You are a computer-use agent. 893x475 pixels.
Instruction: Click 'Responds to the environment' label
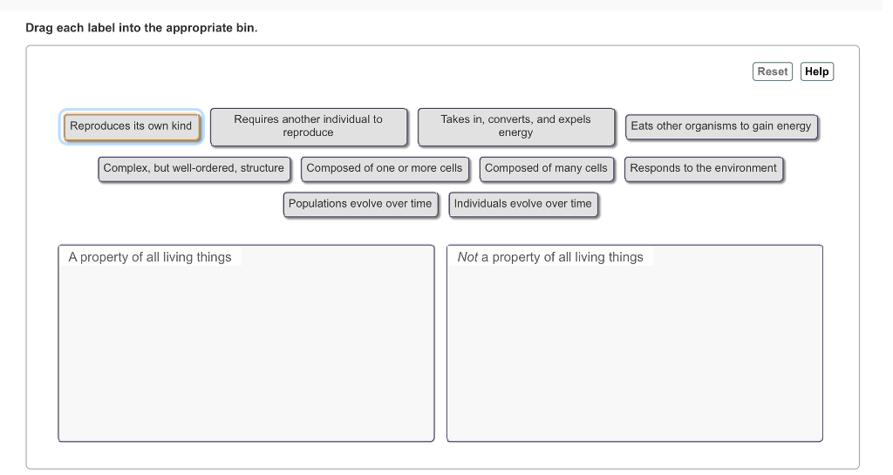click(x=704, y=168)
